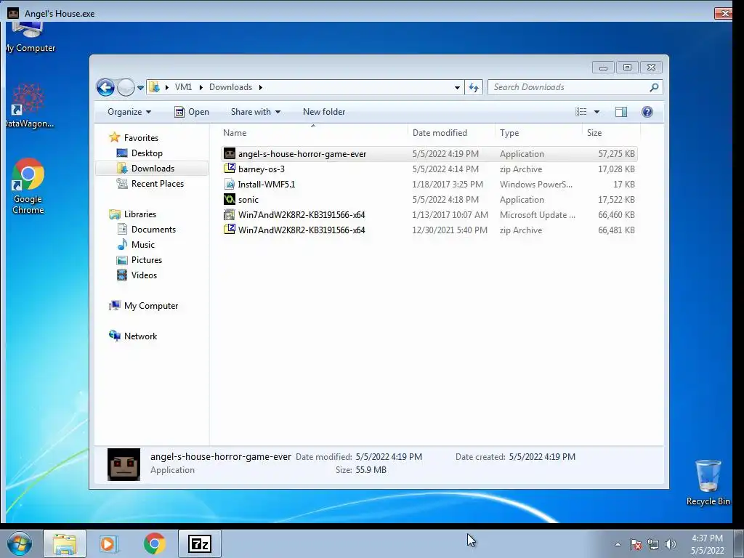Open Google Chrome from the taskbar
Screen dimensions: 744x558
154,543
